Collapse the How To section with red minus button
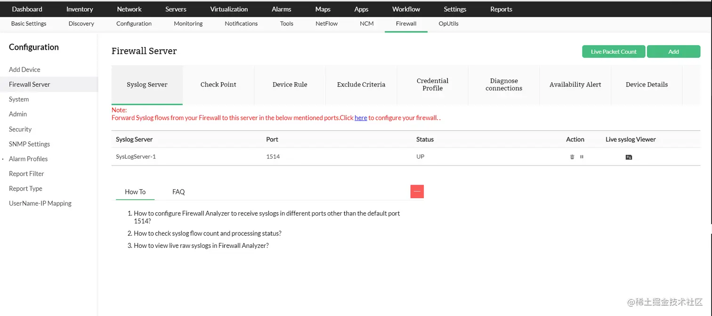The width and height of the screenshot is (712, 316). 417,191
